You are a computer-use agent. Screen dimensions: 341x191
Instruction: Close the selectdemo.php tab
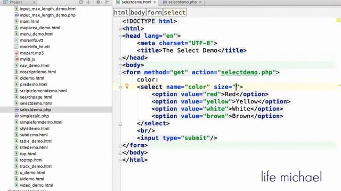tap(200, 2)
